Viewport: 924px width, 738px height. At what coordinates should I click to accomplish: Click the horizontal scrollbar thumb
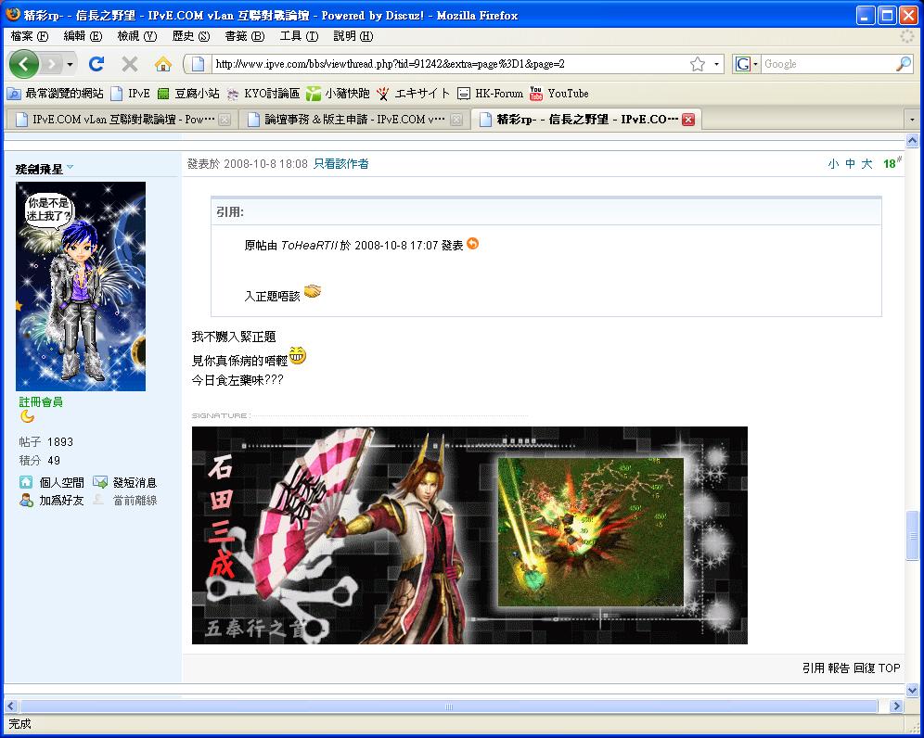point(448,706)
